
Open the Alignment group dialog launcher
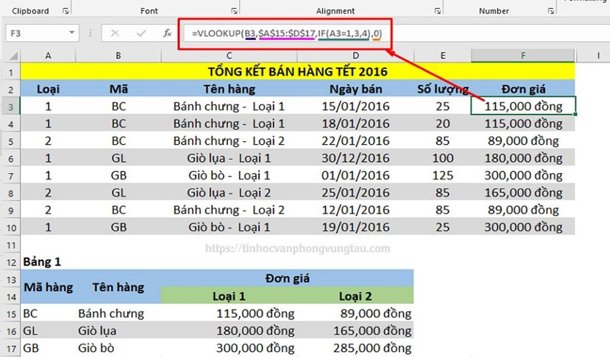(438, 11)
